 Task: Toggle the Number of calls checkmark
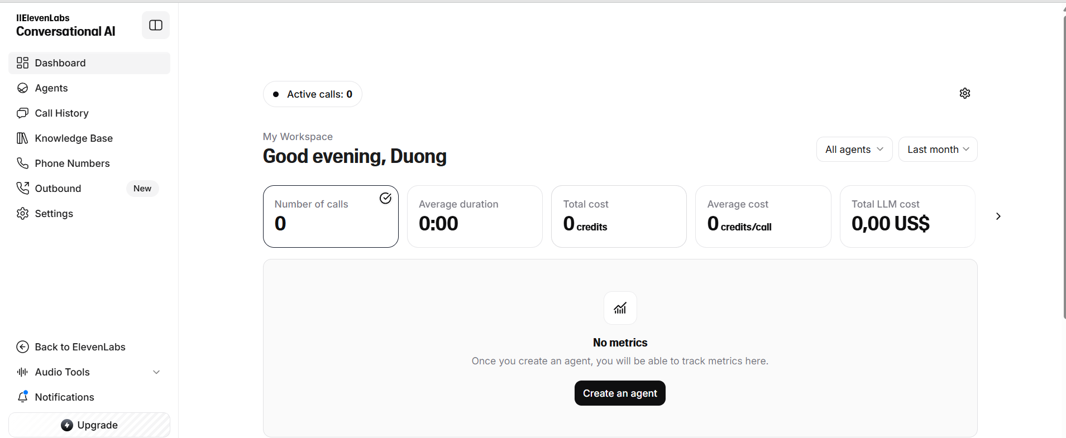(x=385, y=198)
